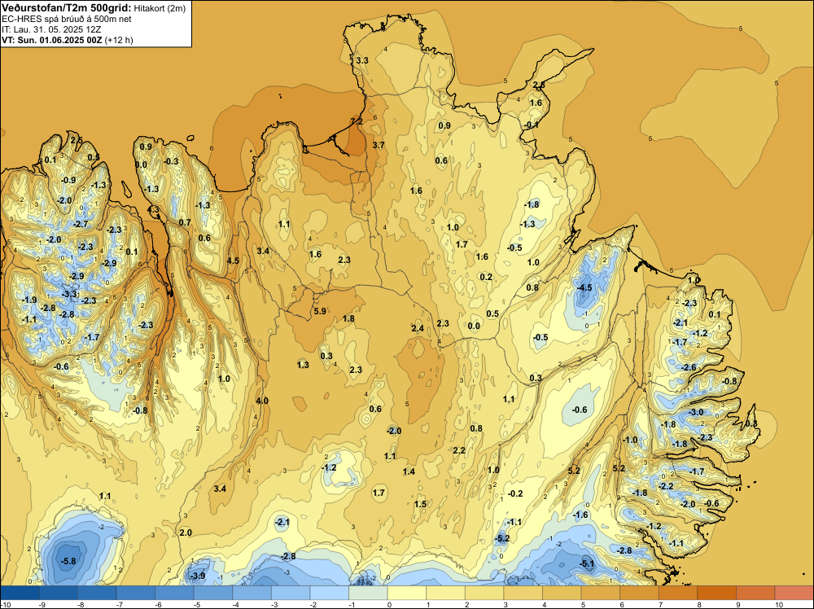Screen dimensions: 814x609
Task: Click the temperature value "-3.9"
Action: point(198,576)
